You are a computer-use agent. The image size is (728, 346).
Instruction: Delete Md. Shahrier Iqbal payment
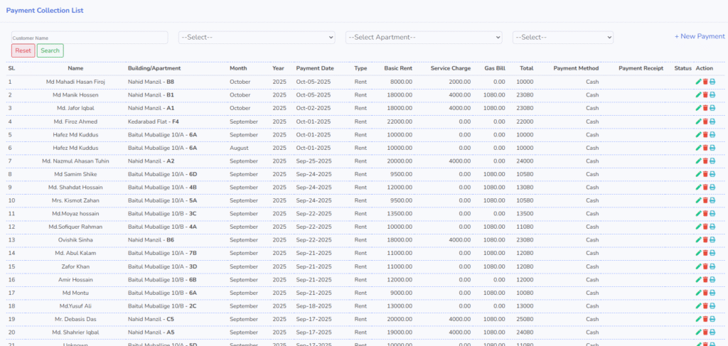[x=705, y=333]
